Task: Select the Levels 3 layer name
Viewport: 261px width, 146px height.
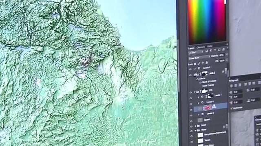Action: point(207,68)
